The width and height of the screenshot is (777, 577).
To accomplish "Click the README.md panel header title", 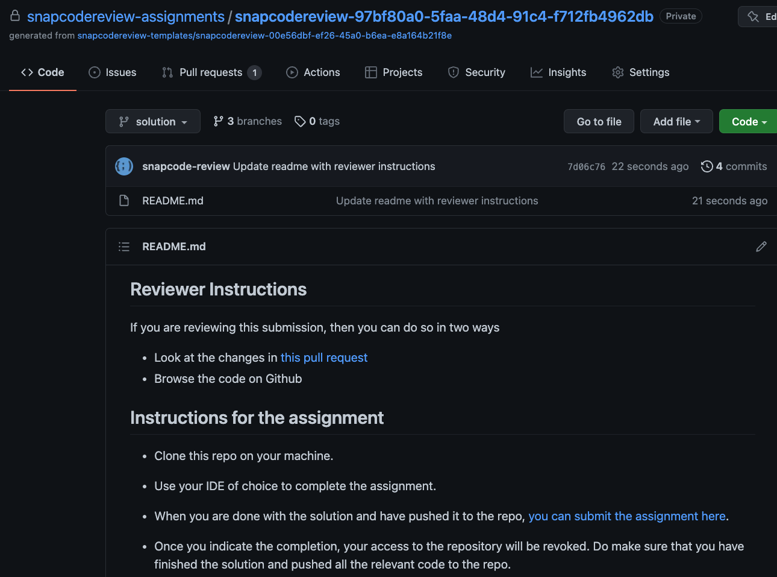I will (174, 247).
